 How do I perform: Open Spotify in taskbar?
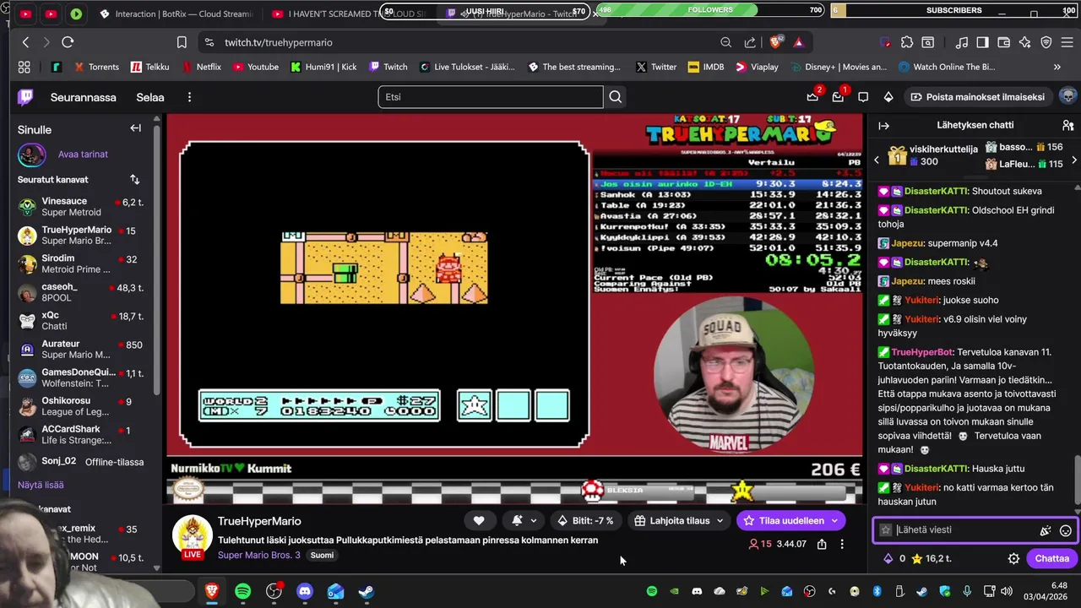coord(243,592)
